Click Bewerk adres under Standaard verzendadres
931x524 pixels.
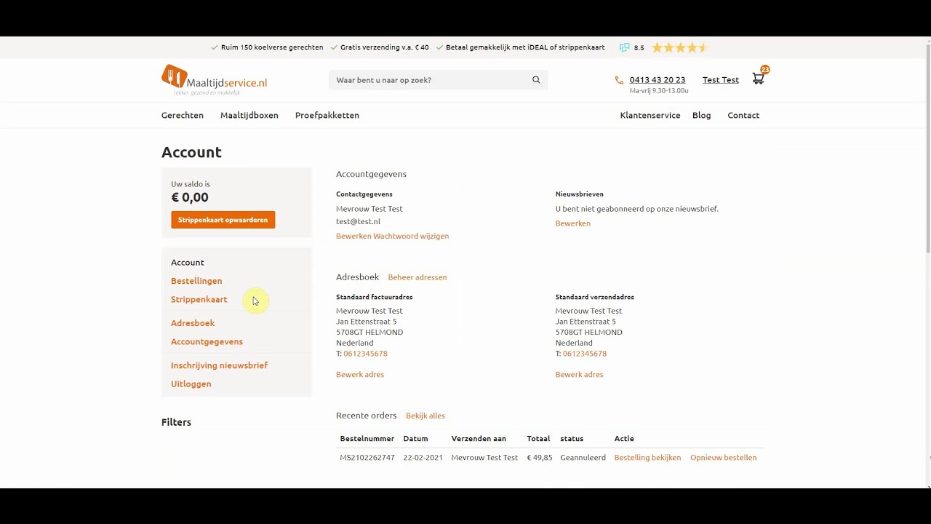(580, 375)
